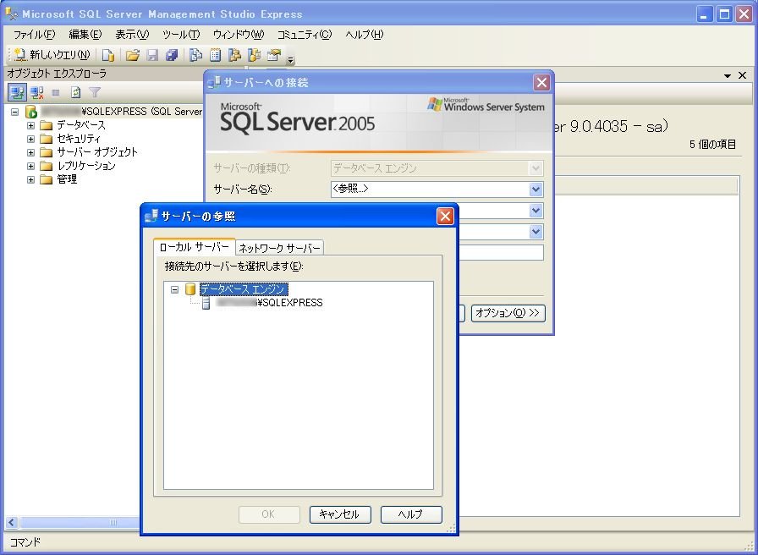
Task: Select the レプリケーション tree item
Action: [x=86, y=166]
